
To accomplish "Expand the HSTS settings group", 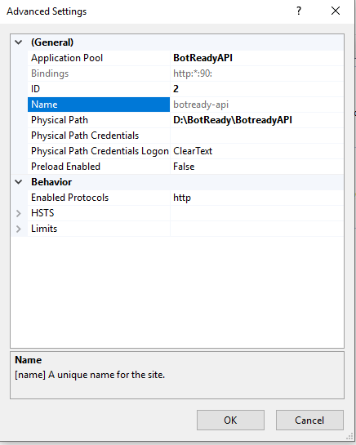I will (19, 213).
